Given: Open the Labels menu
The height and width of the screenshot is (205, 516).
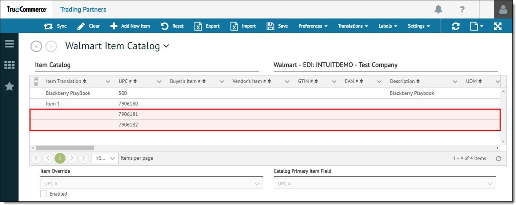Looking at the screenshot, I should pos(388,26).
